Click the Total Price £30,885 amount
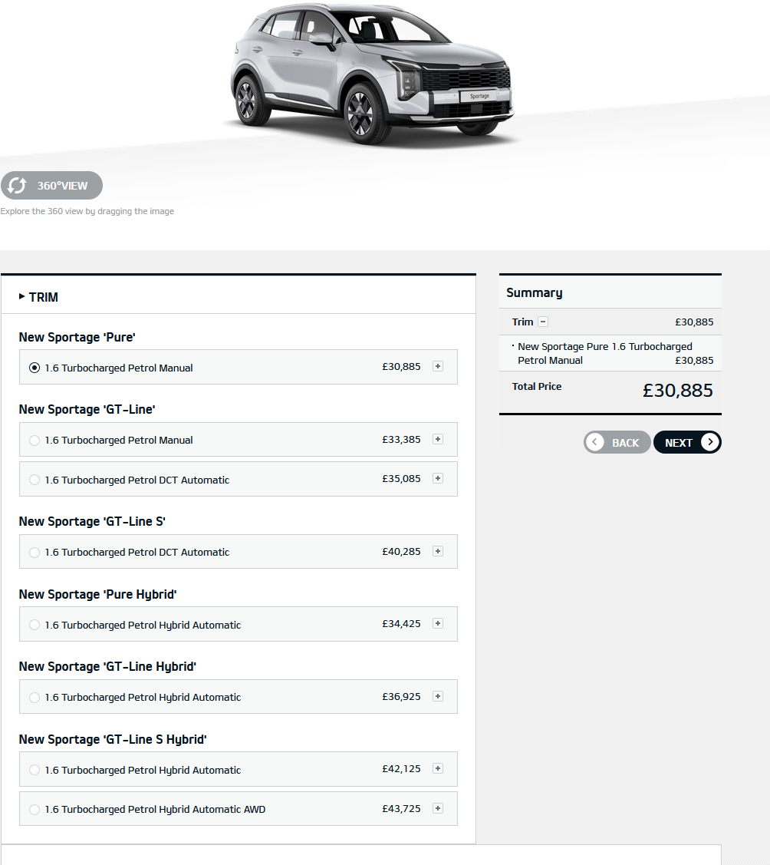Screen dimensions: 770x865 pyautogui.click(x=677, y=391)
